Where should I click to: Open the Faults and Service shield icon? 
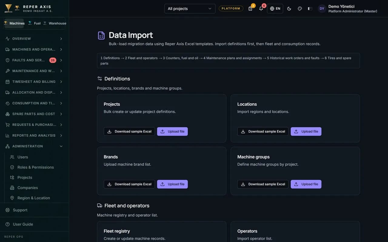pyautogui.click(x=8, y=60)
